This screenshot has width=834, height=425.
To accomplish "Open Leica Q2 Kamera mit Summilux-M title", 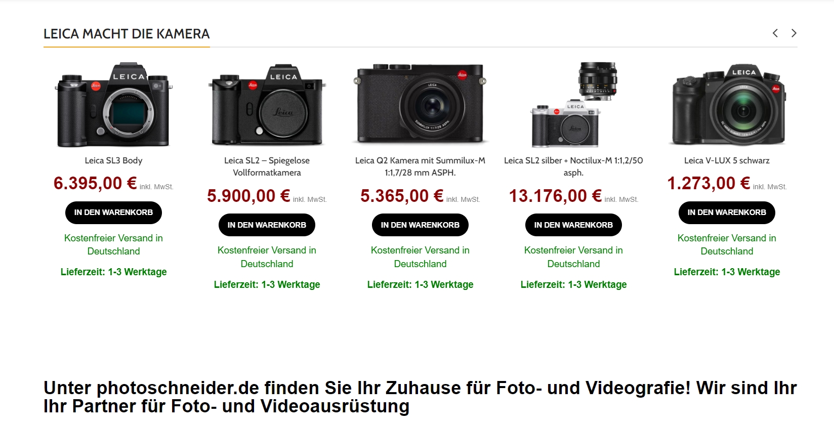I will (x=420, y=166).
